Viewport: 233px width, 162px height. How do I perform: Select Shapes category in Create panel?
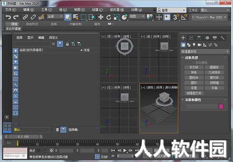(189, 45)
